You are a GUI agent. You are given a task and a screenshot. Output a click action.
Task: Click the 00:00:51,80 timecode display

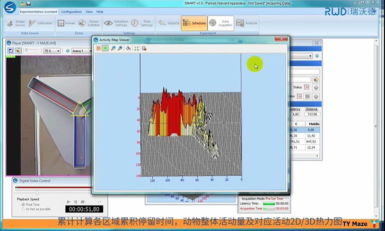pos(84,209)
